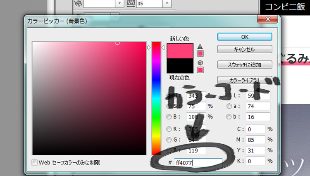The width and height of the screenshot is (310, 176).
Task: Select the R red radio button
Action: pyautogui.click(x=169, y=129)
